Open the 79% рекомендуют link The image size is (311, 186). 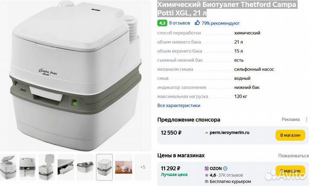click(221, 23)
